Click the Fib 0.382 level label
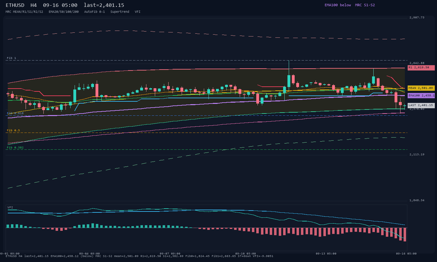Viewport: 437px width, 262px height. click(x=15, y=148)
